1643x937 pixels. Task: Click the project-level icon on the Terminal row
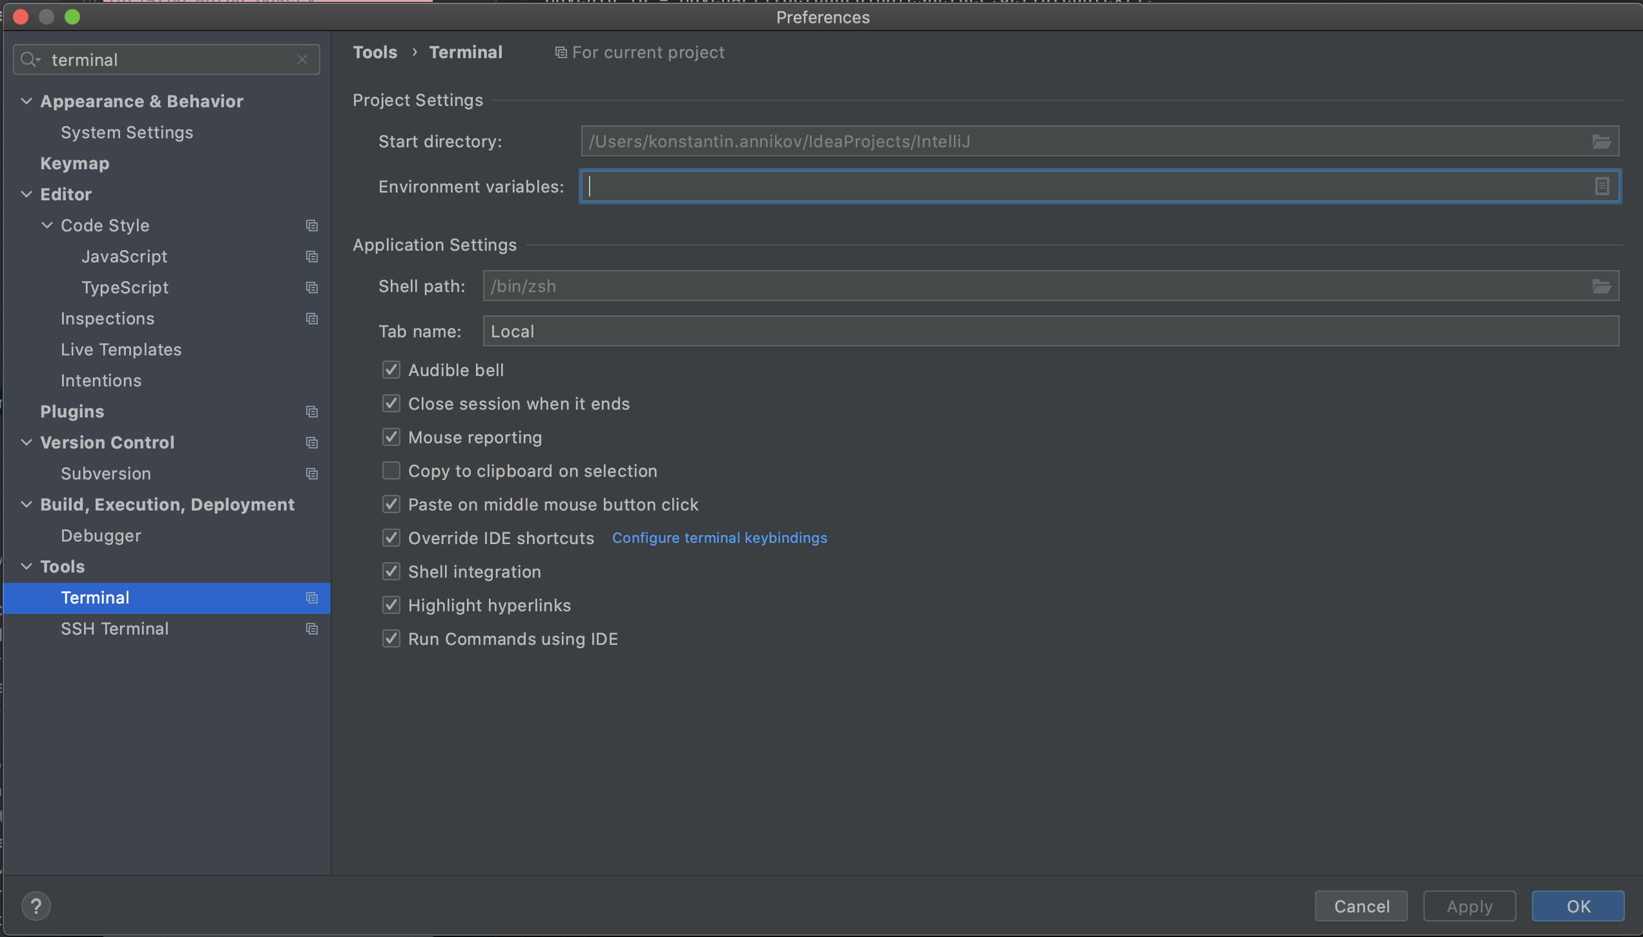(312, 598)
